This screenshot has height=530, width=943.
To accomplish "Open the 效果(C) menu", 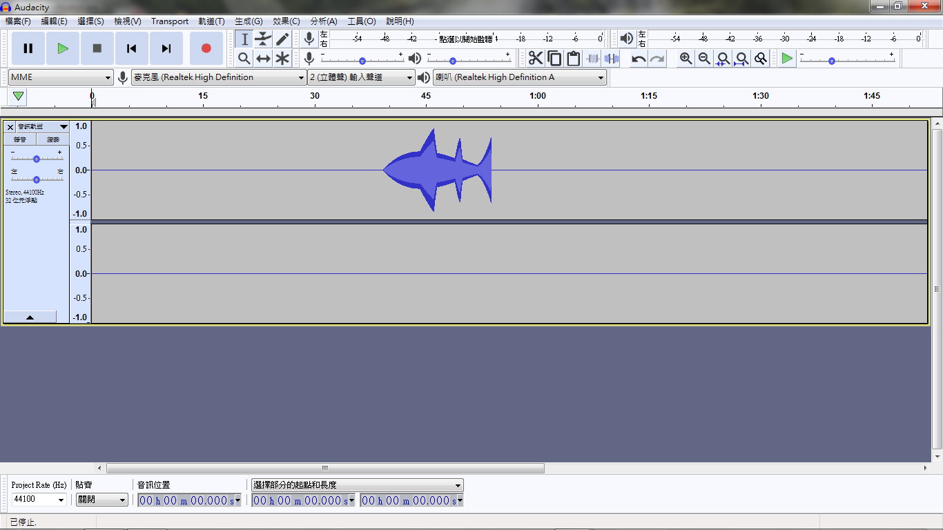I will pos(286,21).
